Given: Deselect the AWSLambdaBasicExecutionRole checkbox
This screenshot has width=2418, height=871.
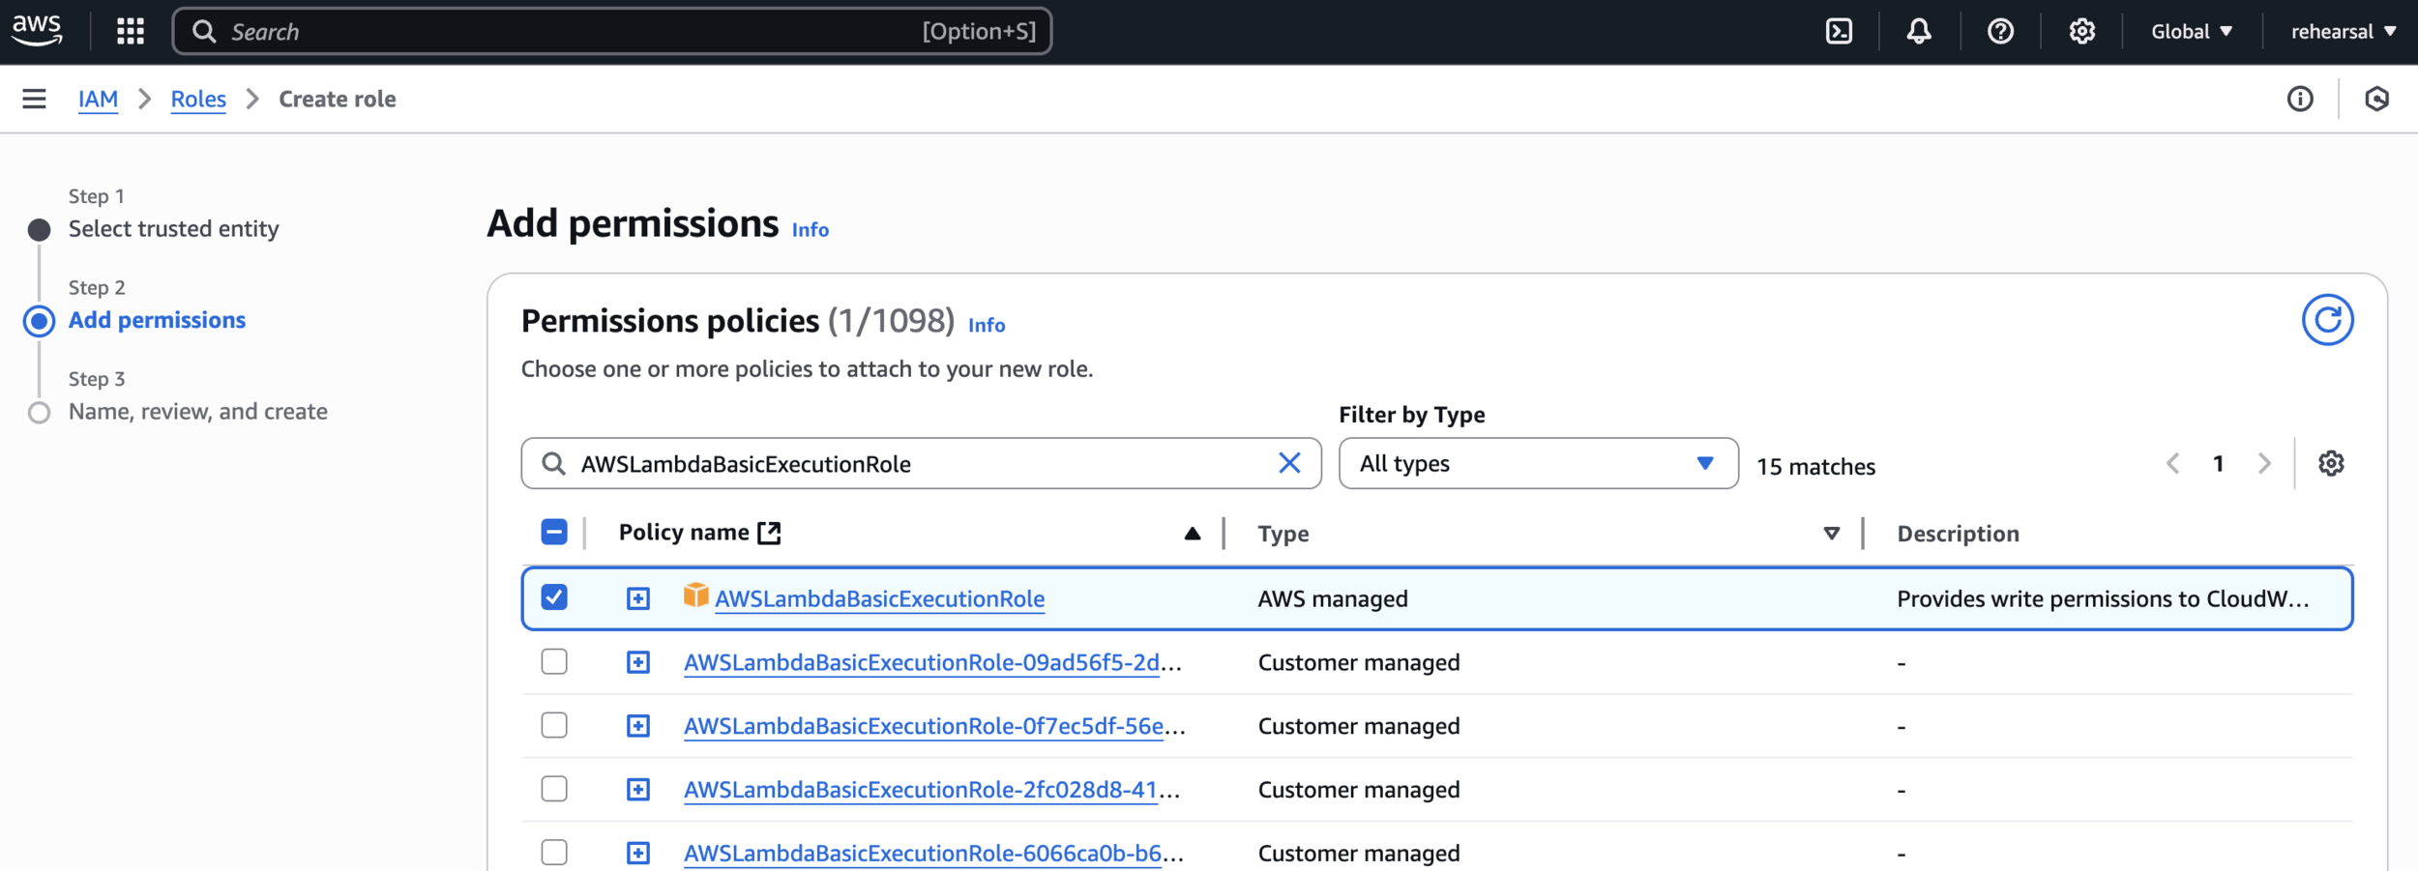Looking at the screenshot, I should (554, 597).
